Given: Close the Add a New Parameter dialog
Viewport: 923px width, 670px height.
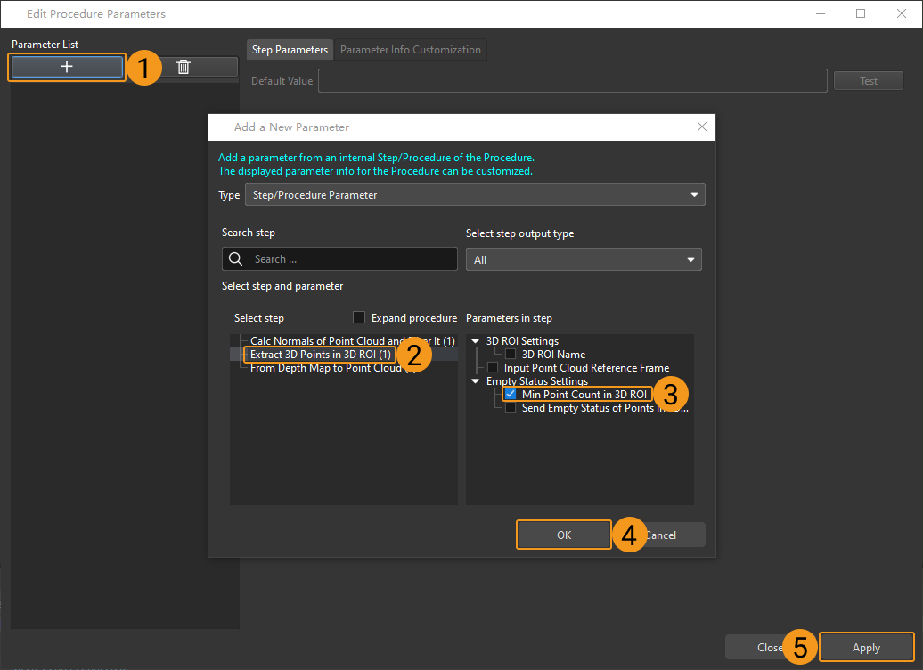Looking at the screenshot, I should pos(702,127).
